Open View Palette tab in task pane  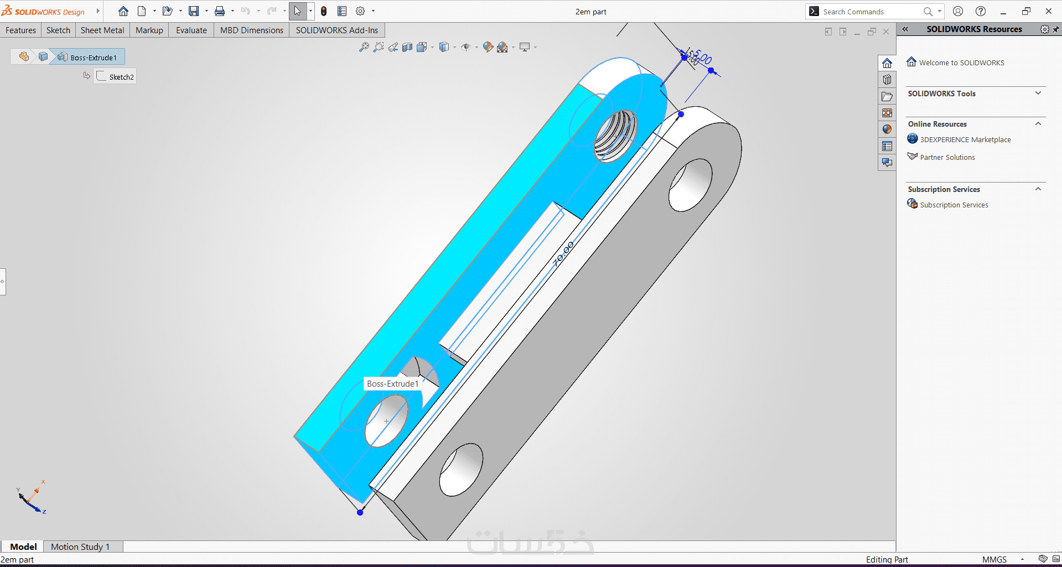pos(887,113)
